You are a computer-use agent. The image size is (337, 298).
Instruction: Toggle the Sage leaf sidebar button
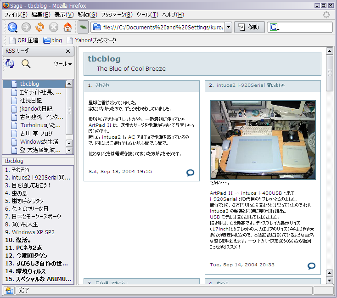(83, 27)
